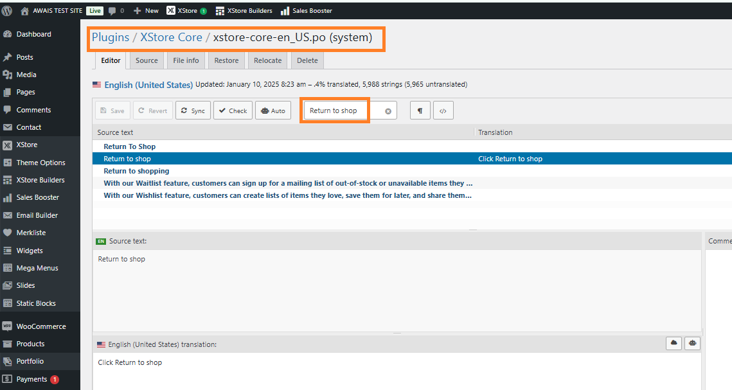The image size is (732, 390).
Task: Toggle code view with the </> button
Action: click(x=443, y=111)
